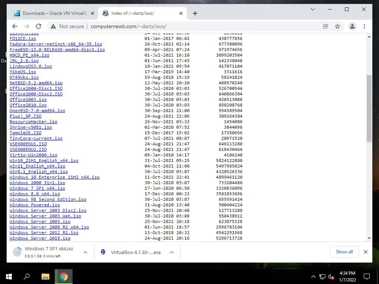
Task: Click the browser forward arrow
Action: click(27, 26)
